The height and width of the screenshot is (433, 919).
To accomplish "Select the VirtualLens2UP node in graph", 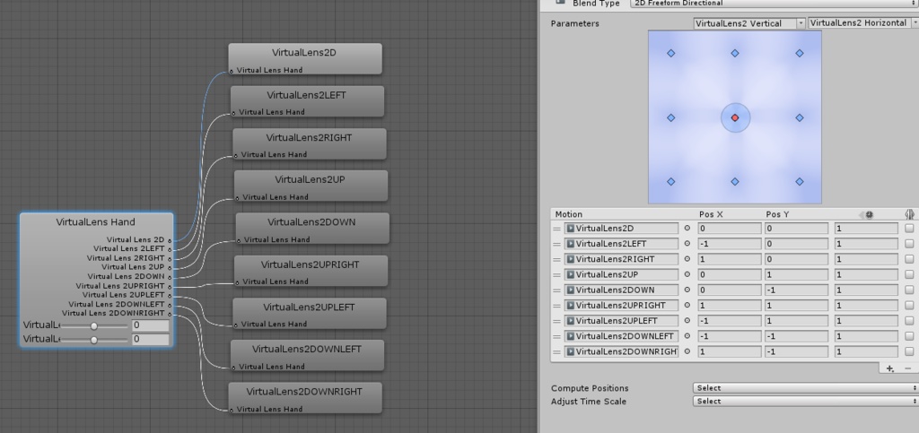I will [311, 186].
